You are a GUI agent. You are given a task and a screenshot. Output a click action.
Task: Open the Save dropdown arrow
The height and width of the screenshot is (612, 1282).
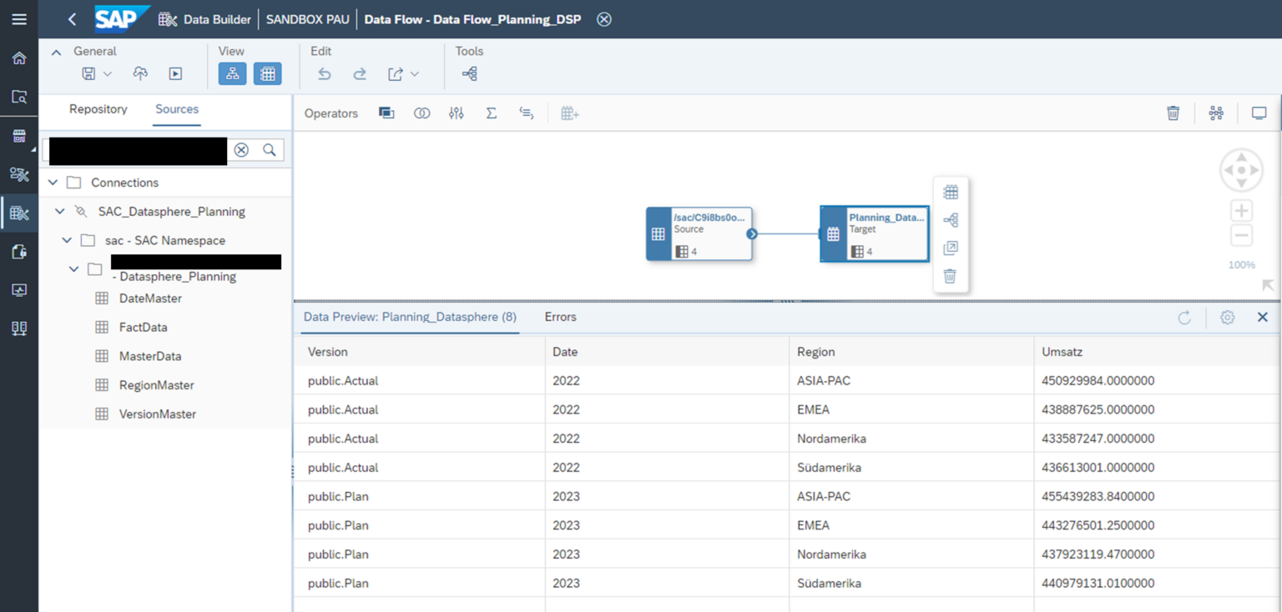click(108, 74)
